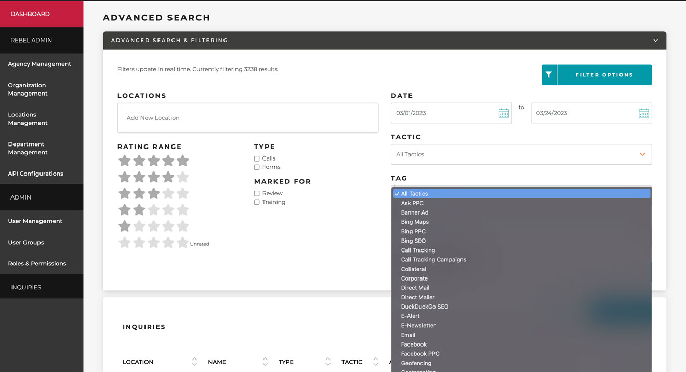Image resolution: width=686 pixels, height=372 pixels.
Task: Open the start date calendar icon
Action: pos(504,113)
